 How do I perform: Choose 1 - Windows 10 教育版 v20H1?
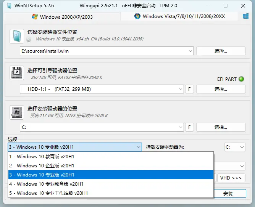pos(111,157)
